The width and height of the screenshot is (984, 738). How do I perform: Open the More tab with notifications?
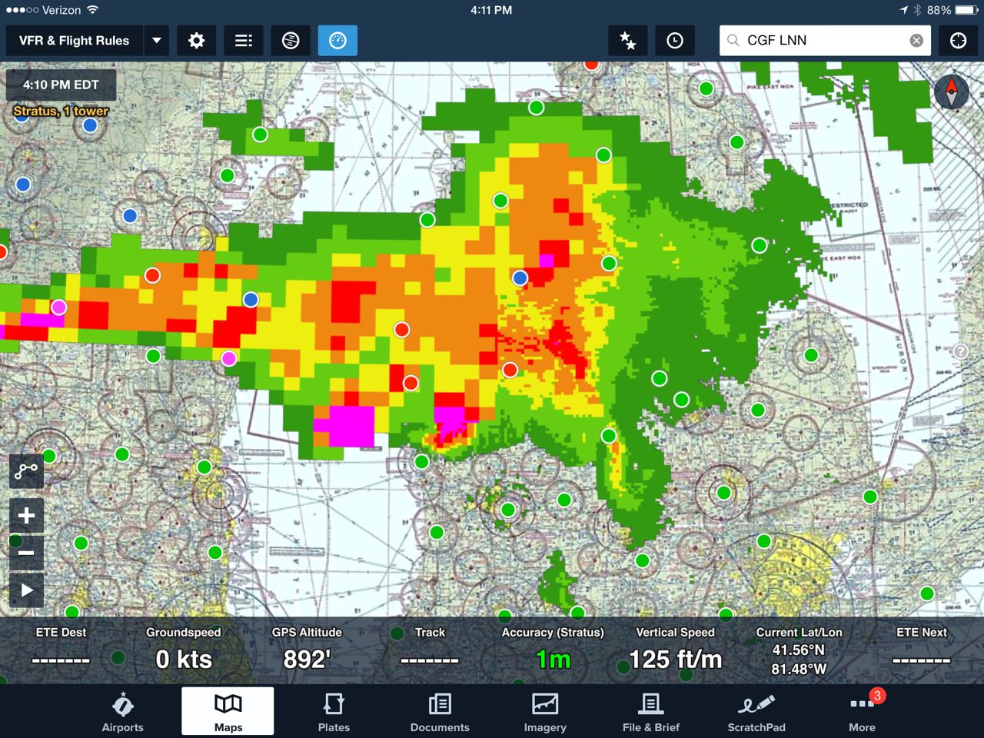coord(862,712)
